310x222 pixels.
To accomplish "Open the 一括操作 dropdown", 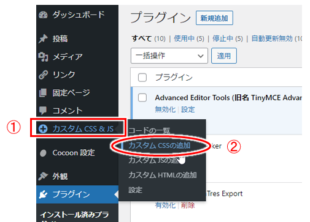I will [x=169, y=56].
